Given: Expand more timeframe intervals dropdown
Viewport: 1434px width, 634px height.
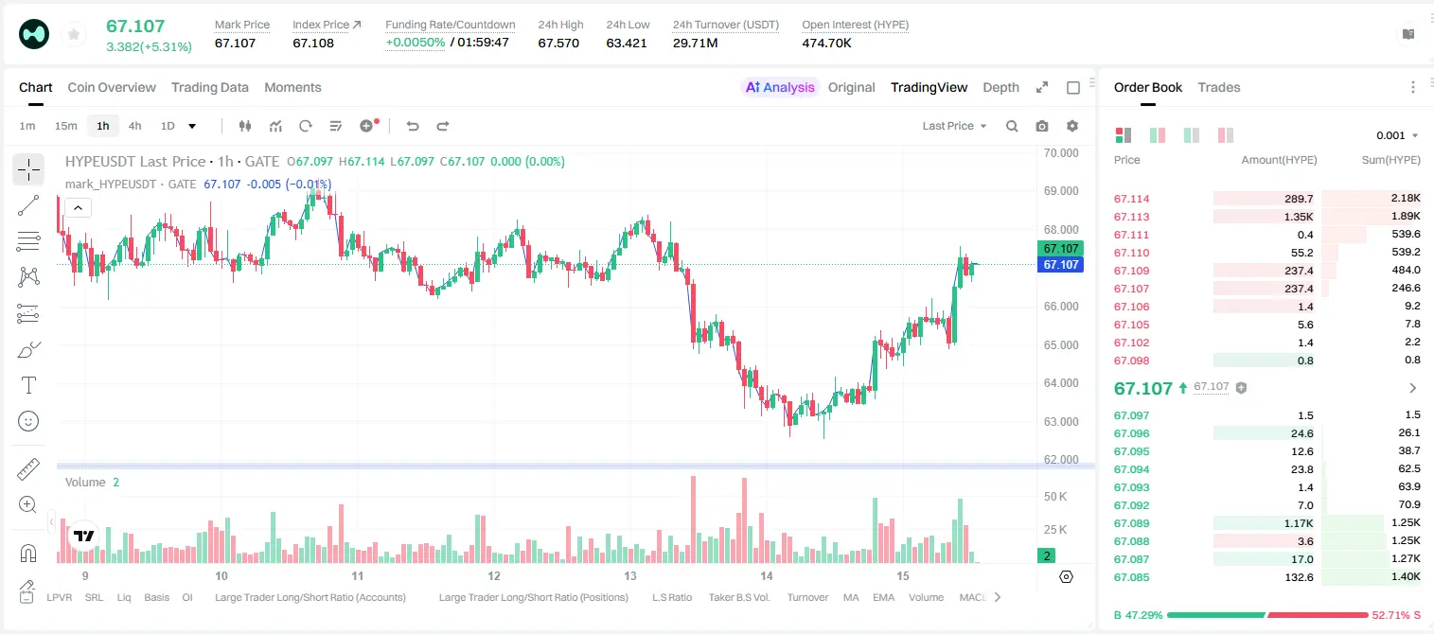Looking at the screenshot, I should tap(192, 126).
